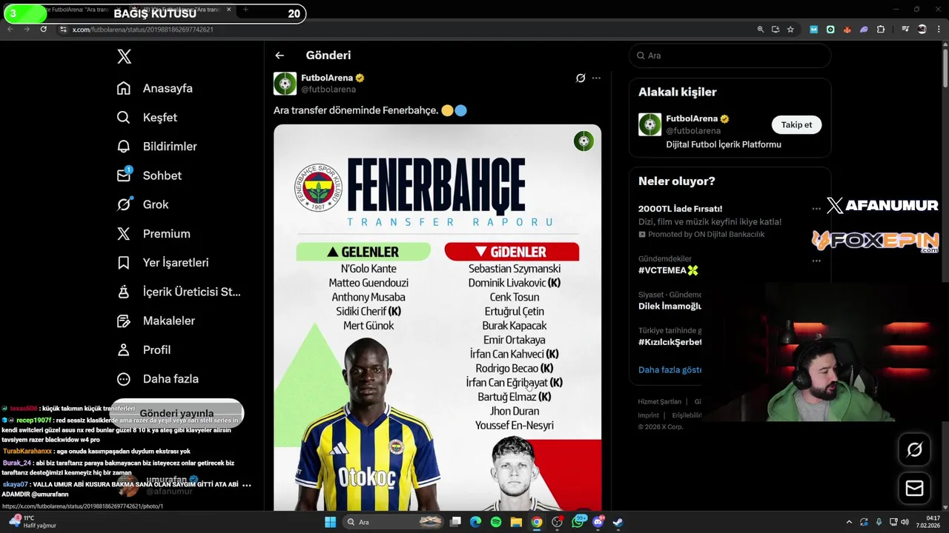Open Discord from the taskbar
This screenshot has height=533, width=949.
598,522
